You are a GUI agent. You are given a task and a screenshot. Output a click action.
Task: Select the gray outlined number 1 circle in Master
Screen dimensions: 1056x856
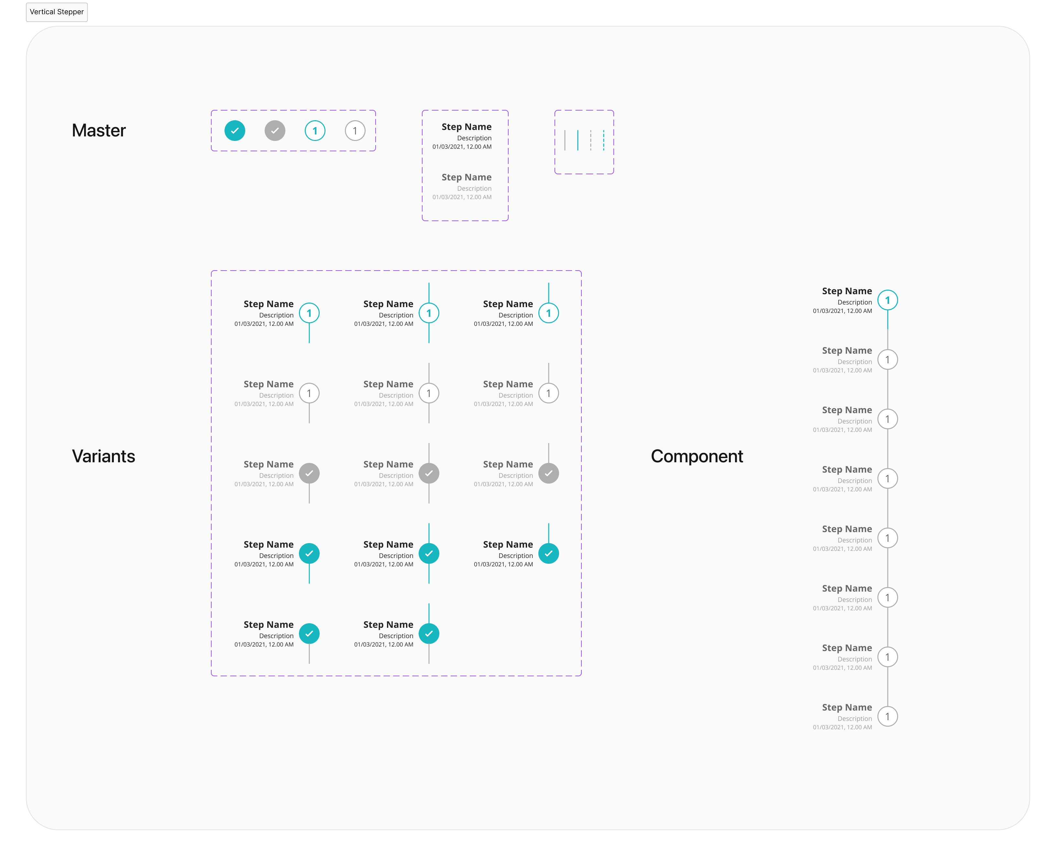coord(355,131)
